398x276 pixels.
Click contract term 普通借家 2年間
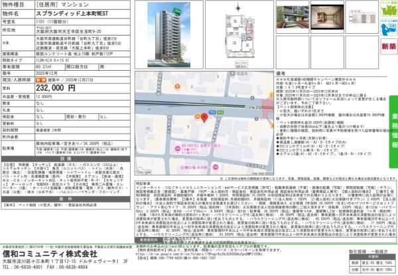[x=48, y=130]
